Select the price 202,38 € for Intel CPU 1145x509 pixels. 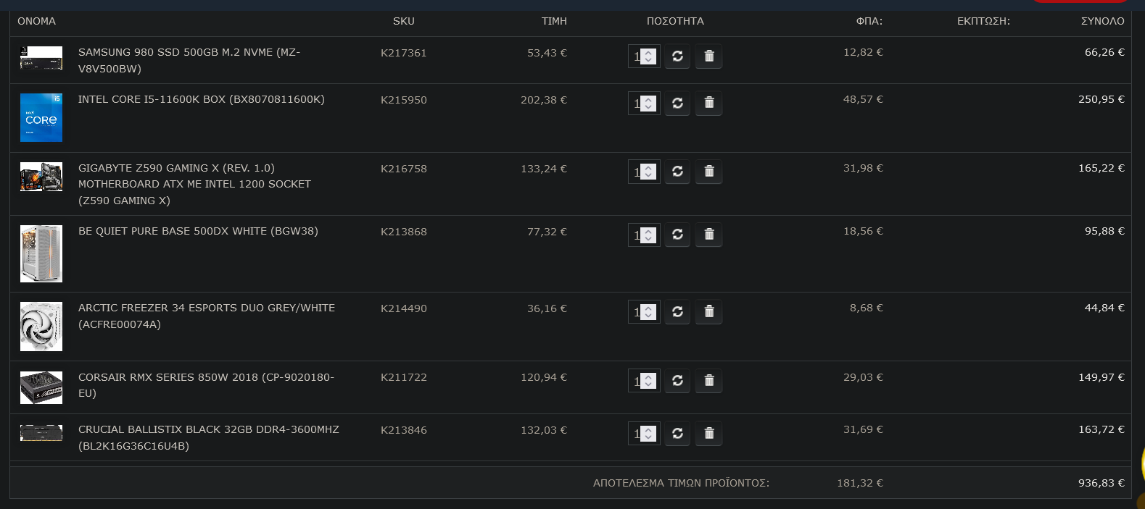tap(544, 100)
